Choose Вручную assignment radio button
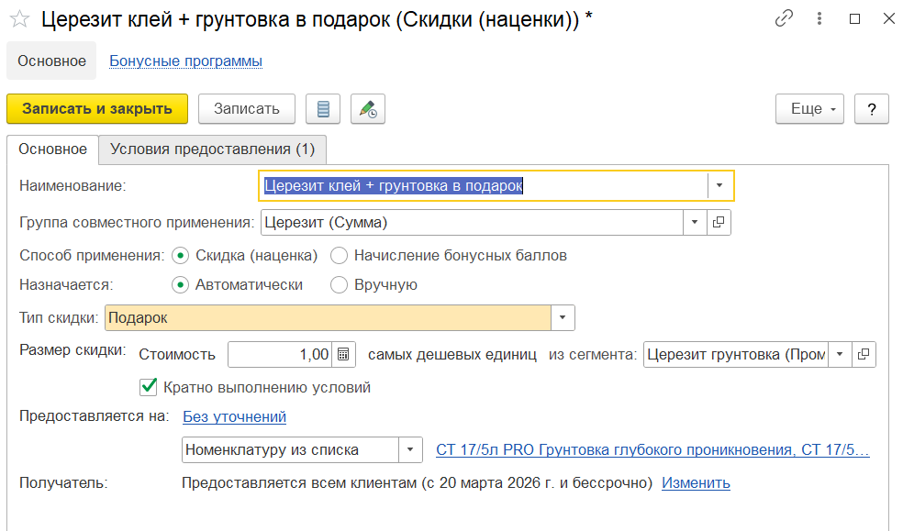Screen dimensions: 903x531 339,285
